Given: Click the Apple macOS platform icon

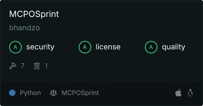Looking at the screenshot, I should 178,93.
